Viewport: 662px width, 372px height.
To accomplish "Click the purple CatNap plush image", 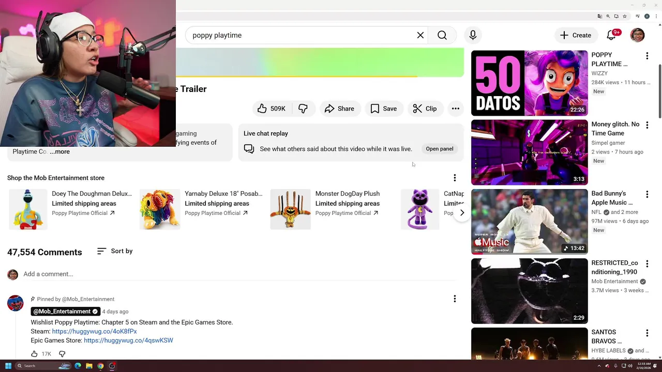I will point(420,209).
